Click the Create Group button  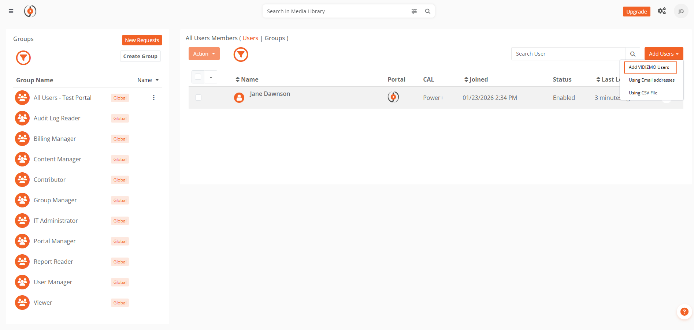click(x=140, y=56)
